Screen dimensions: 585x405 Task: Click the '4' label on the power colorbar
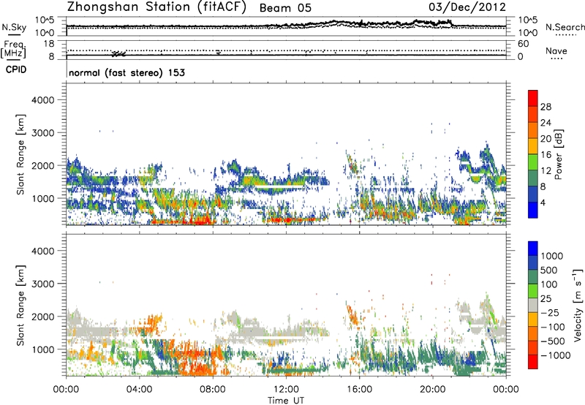click(x=543, y=203)
